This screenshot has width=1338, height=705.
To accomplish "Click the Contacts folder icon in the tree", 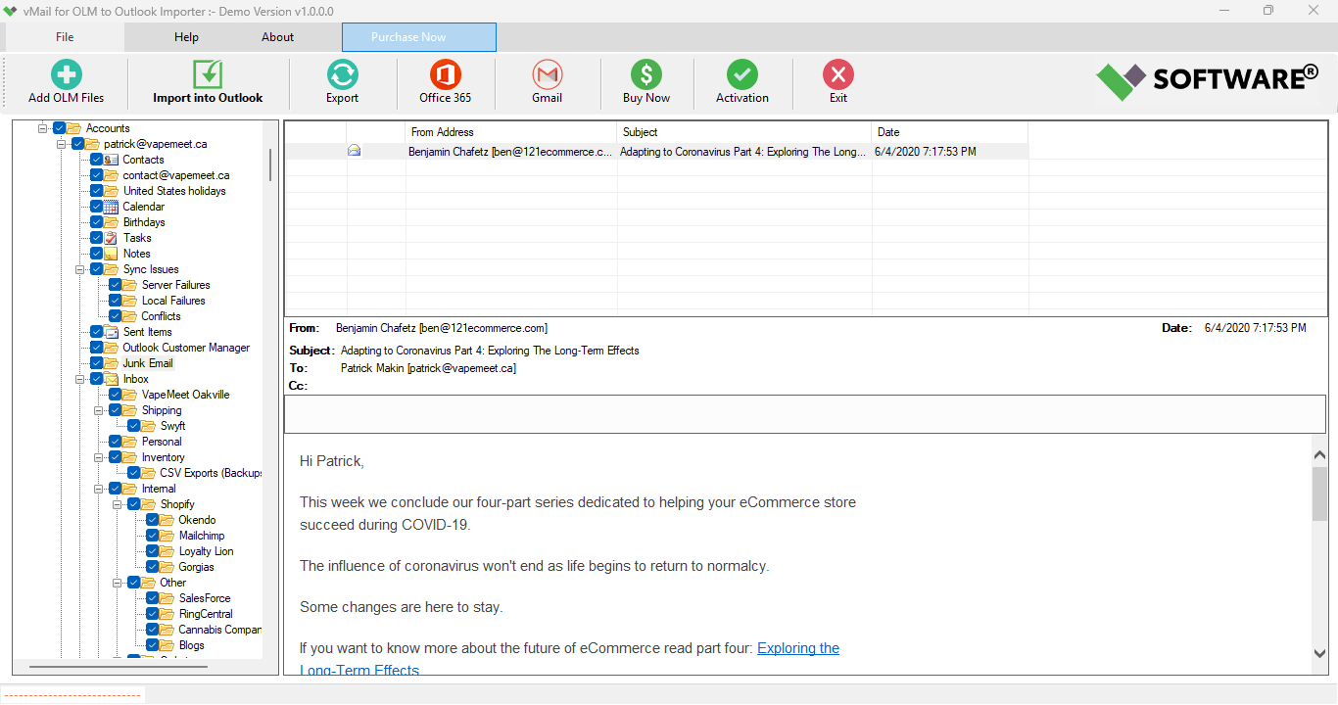I will tap(112, 160).
